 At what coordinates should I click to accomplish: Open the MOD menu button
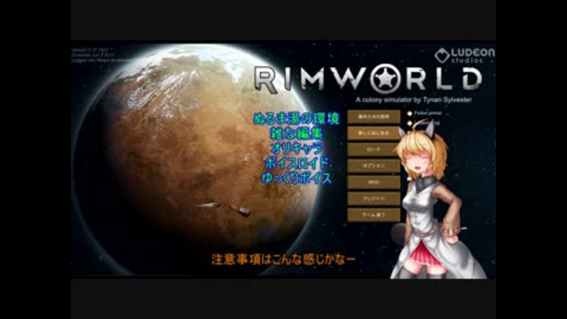click(374, 183)
